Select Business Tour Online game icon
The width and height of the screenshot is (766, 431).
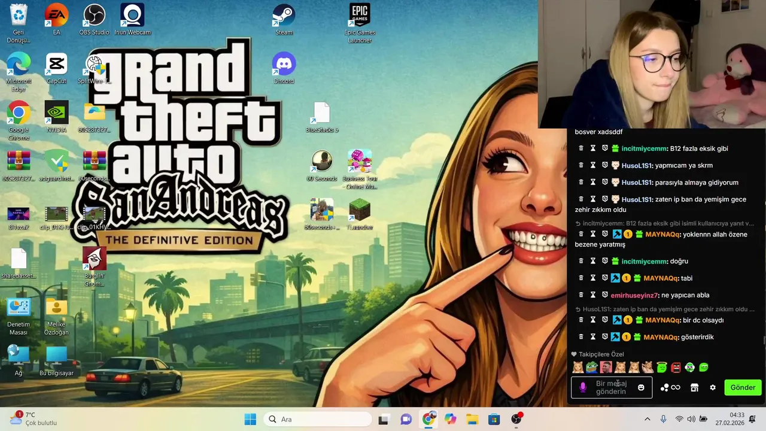(x=359, y=169)
